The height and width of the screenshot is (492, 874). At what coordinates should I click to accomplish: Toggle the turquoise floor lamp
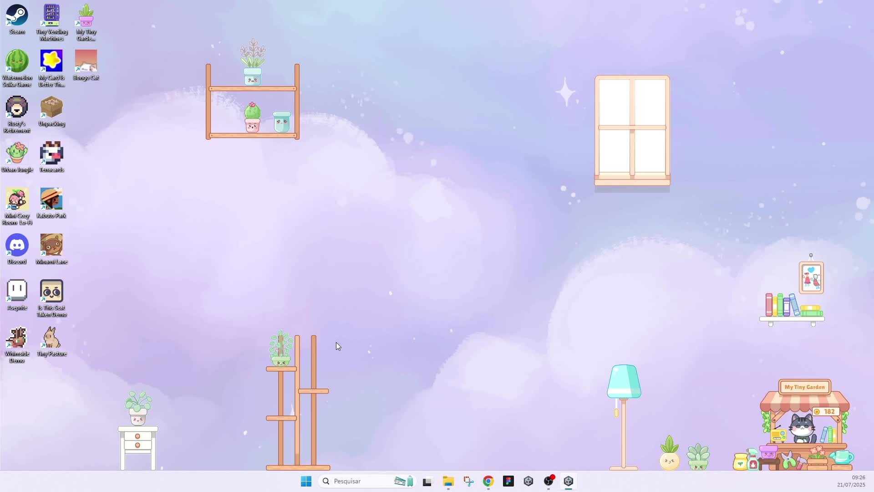[624, 382]
